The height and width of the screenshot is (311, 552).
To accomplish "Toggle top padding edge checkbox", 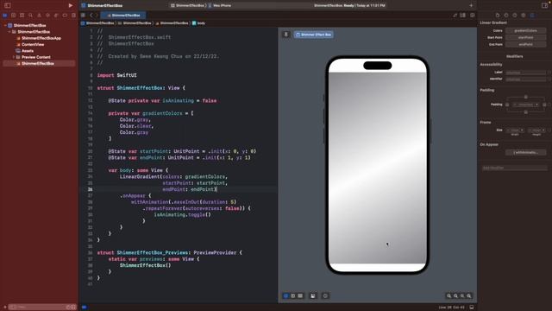I will tap(526, 97).
